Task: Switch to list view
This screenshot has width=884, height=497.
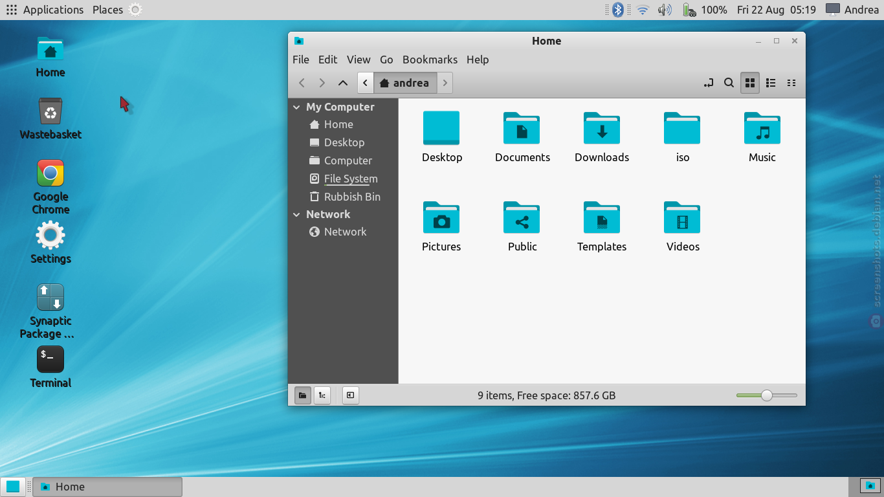Action: 771,83
